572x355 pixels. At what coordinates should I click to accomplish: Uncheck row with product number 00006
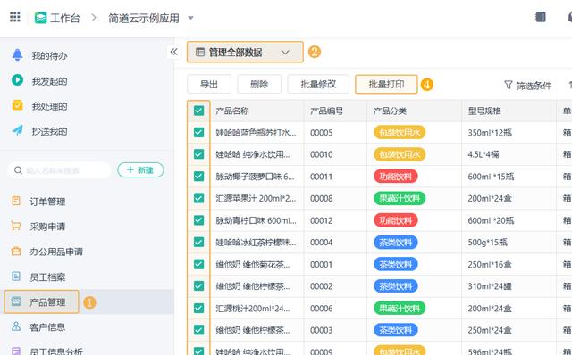pyautogui.click(x=198, y=308)
